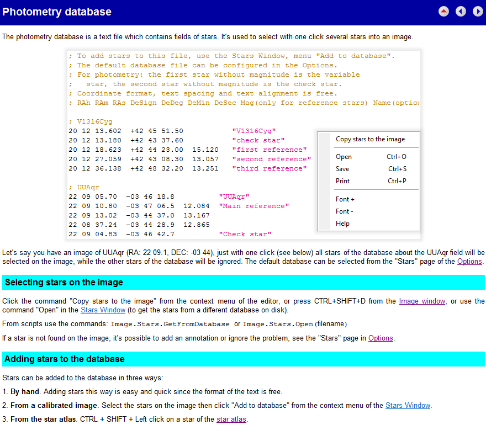Viewport: 486px width, 425px height.
Task: Click the magnitude value 13.167
Action: [197, 215]
